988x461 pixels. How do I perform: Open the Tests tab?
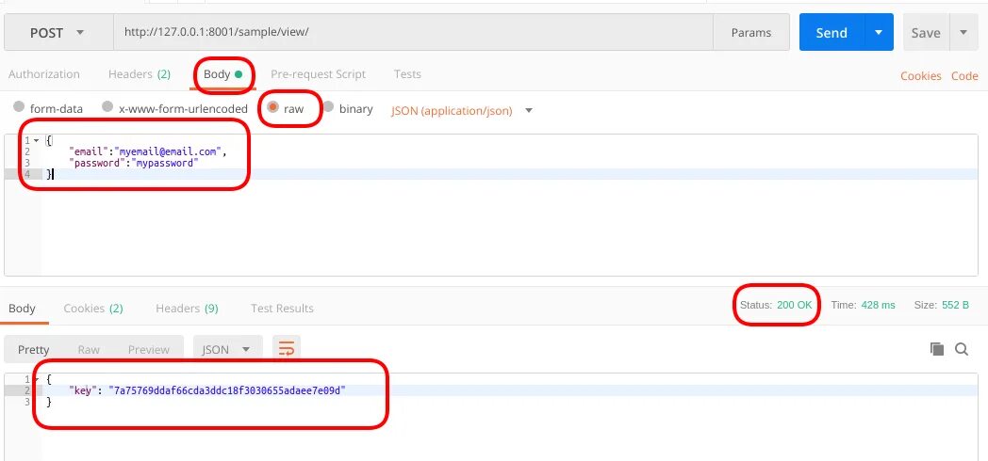pyautogui.click(x=407, y=74)
